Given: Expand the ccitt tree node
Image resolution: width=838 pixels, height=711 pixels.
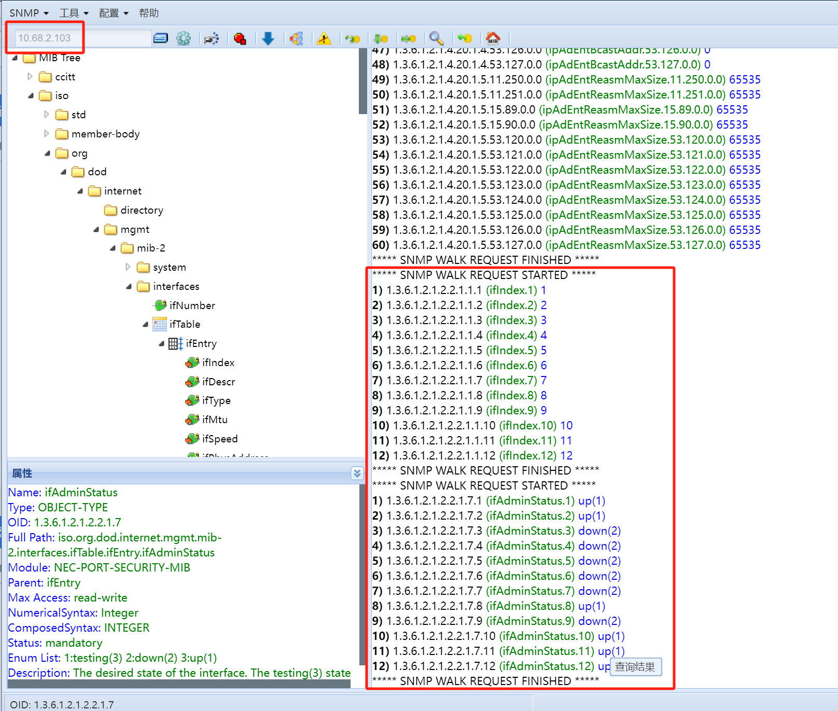Looking at the screenshot, I should point(30,77).
